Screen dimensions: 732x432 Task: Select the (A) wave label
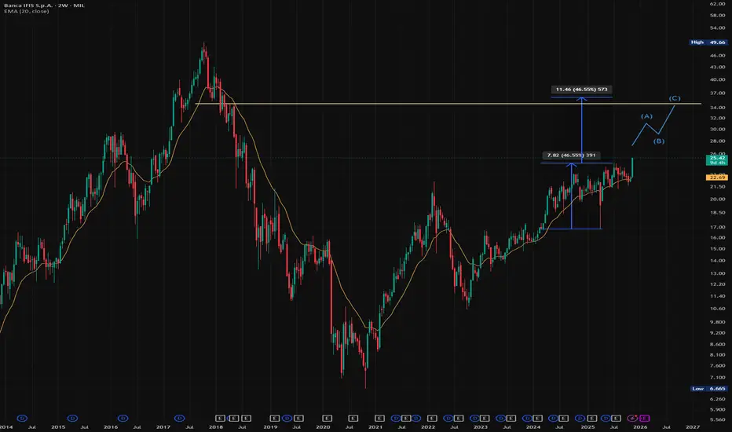pos(646,115)
